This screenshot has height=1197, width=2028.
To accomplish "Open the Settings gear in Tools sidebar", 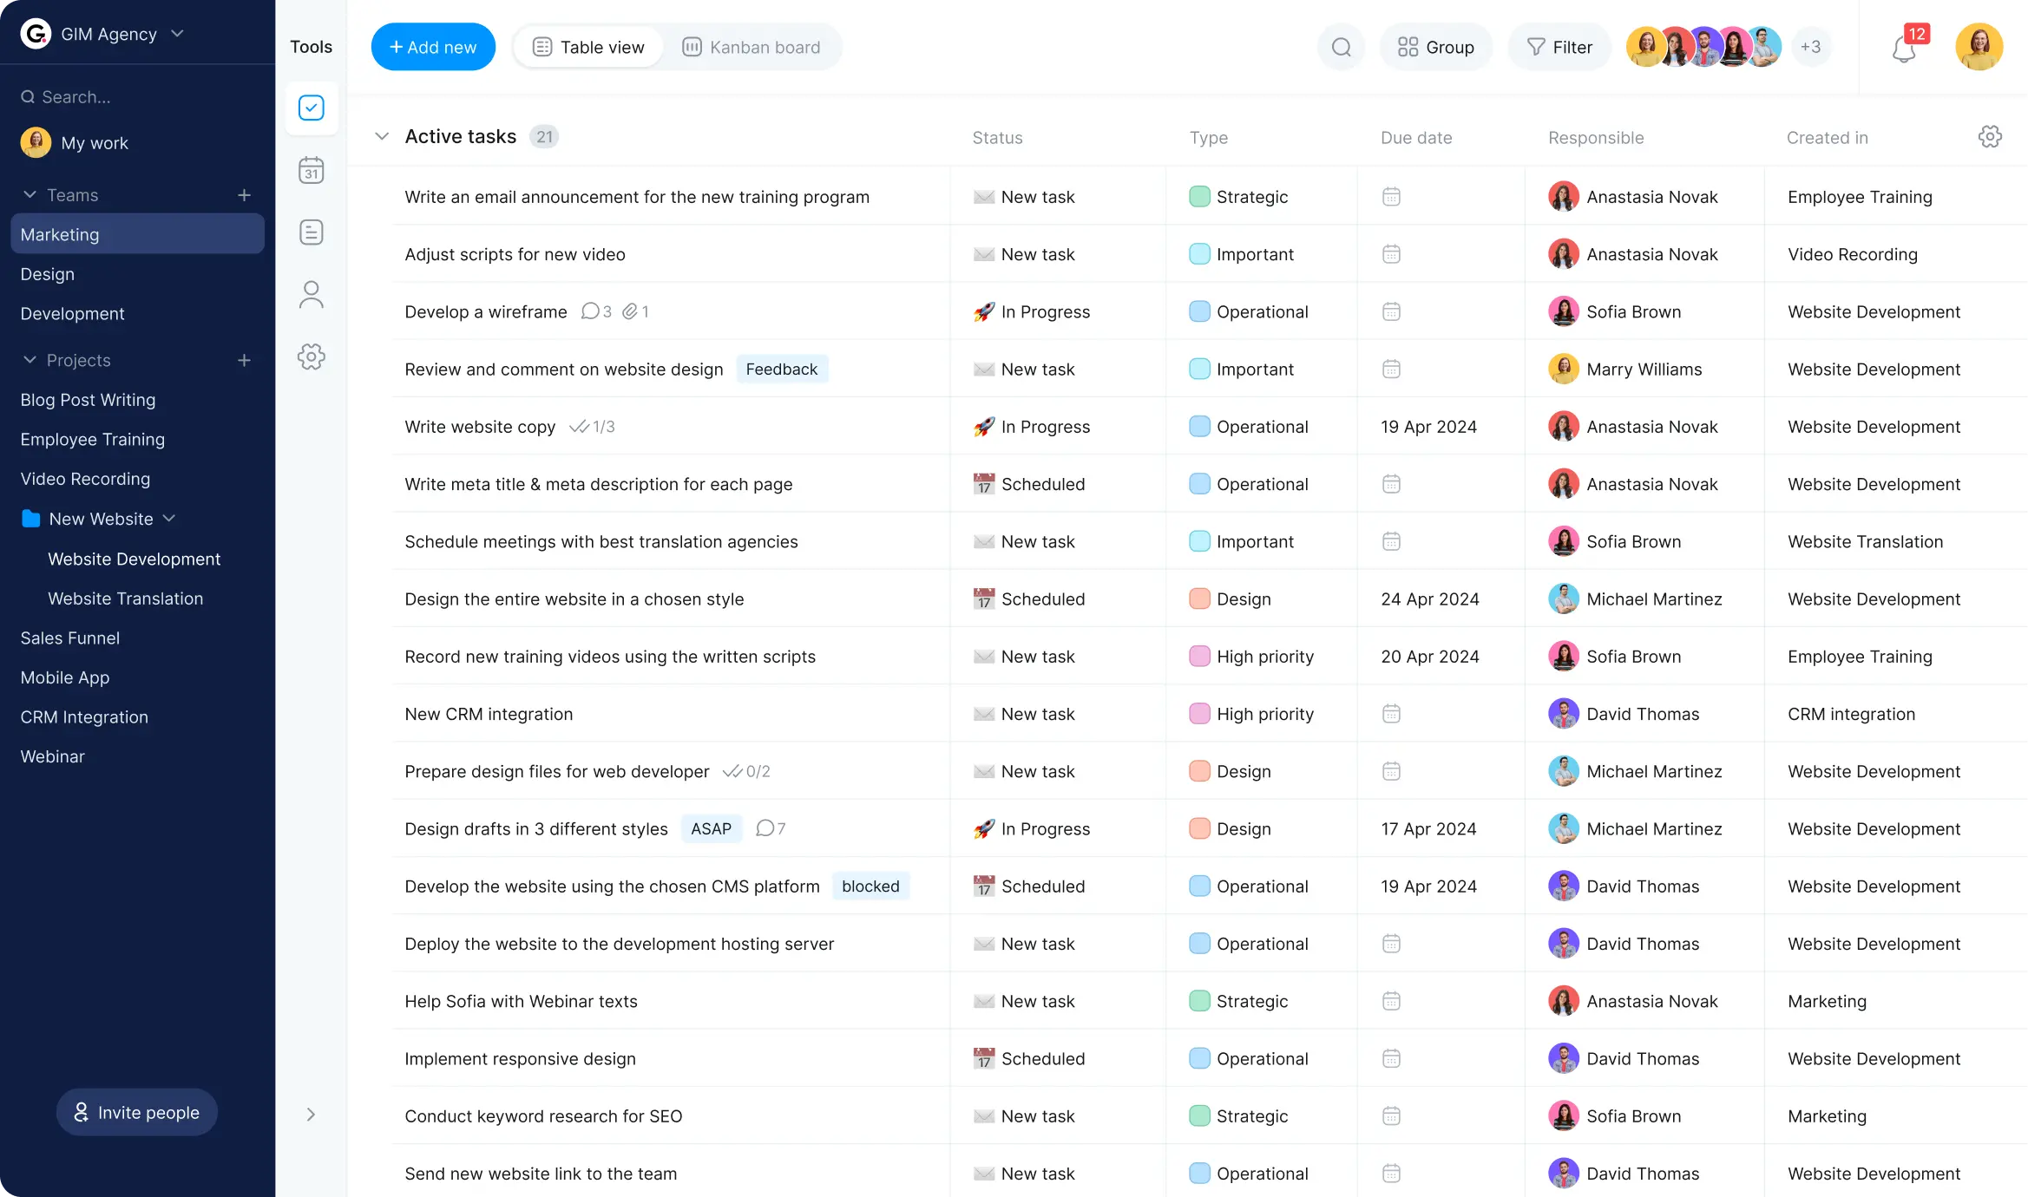I will click(x=311, y=356).
